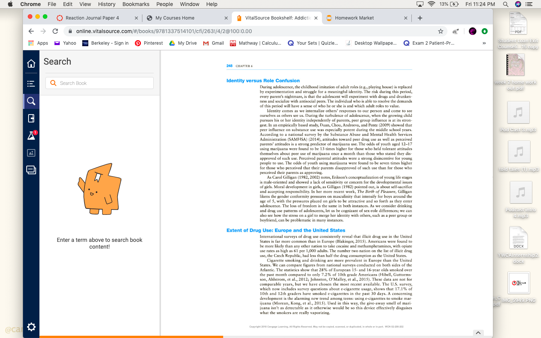The height and width of the screenshot is (338, 541).
Task: Open the My Drive bookmark
Action: 183,43
